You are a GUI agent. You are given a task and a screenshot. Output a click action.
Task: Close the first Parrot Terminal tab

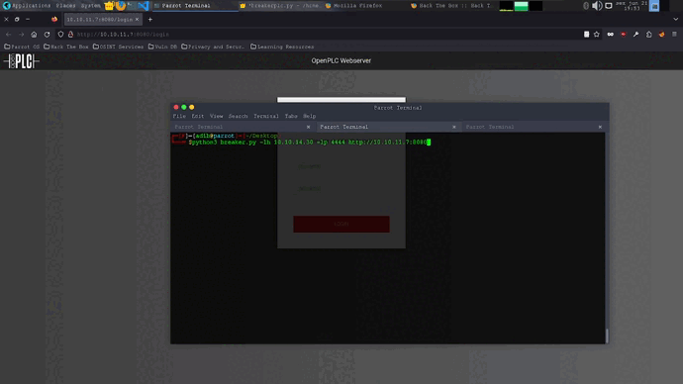(x=309, y=127)
